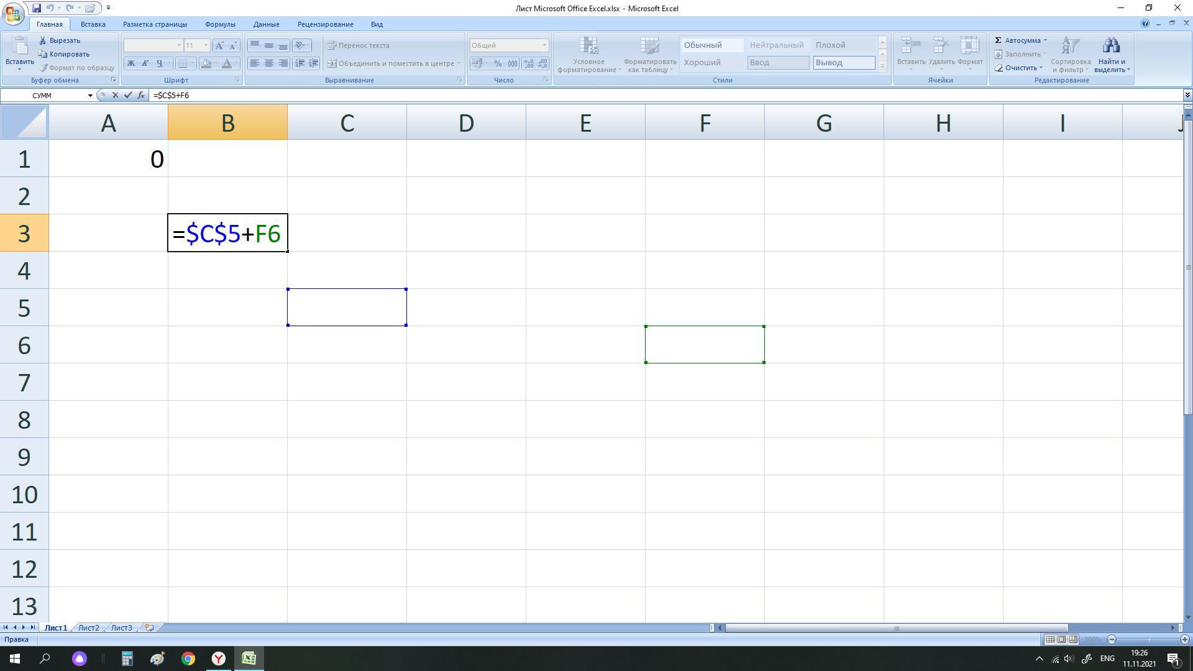Click thousands separator 000 icon
Screen dimensions: 1193x671
512,63
